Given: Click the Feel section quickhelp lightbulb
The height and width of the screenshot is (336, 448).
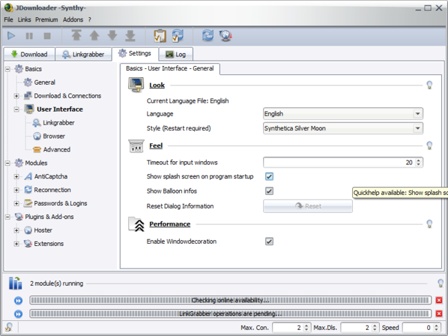Looking at the screenshot, I should click(x=429, y=145).
